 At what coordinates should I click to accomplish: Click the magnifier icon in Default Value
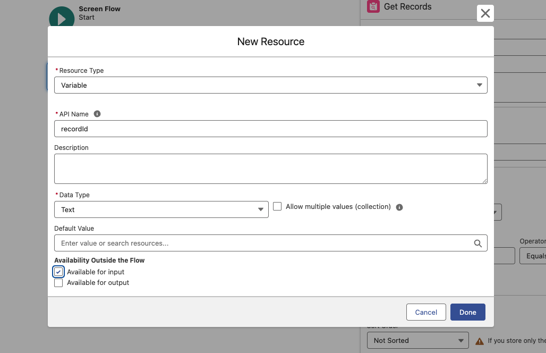(478, 243)
